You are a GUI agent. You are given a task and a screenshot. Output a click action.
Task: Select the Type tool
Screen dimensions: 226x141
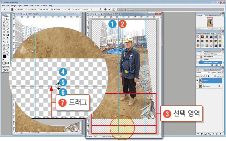tap(7, 42)
